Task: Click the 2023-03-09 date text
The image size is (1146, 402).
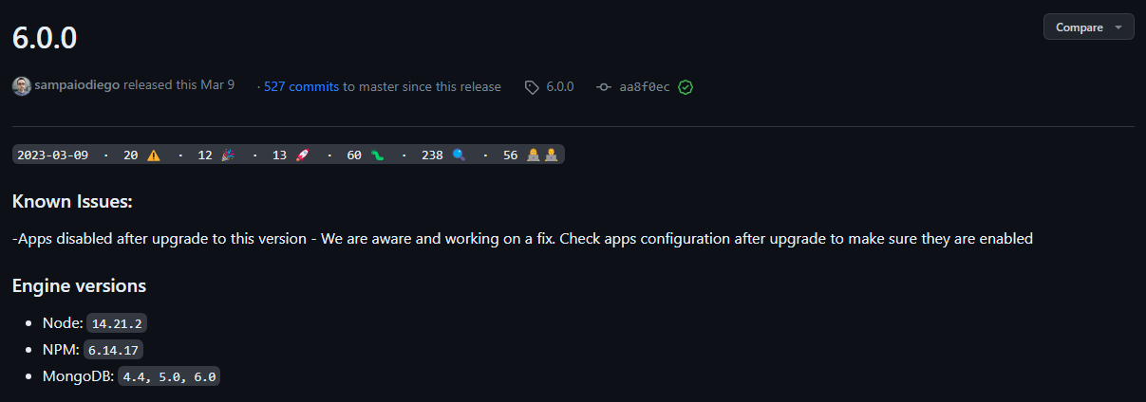Action: (55, 155)
